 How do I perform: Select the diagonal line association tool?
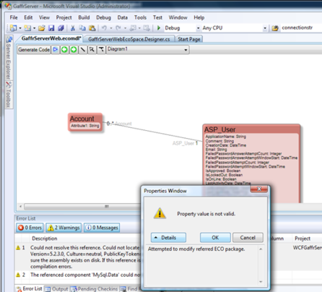point(83,50)
